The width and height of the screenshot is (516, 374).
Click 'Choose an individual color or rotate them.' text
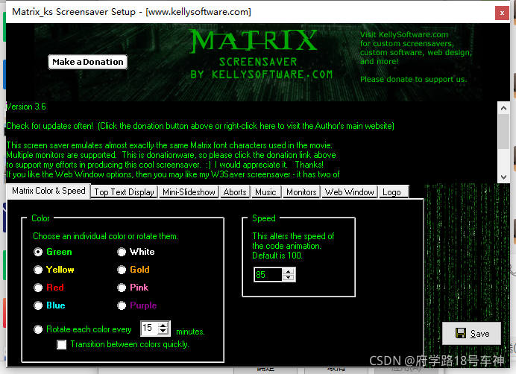coord(105,236)
